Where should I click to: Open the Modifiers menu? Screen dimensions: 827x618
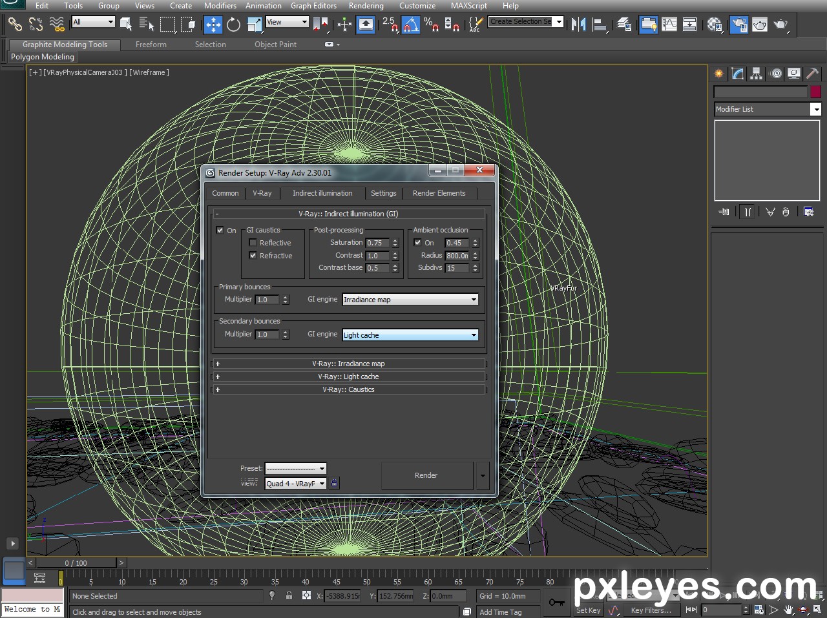click(x=220, y=5)
